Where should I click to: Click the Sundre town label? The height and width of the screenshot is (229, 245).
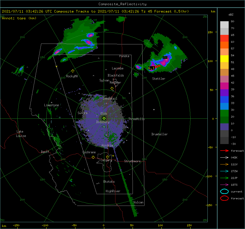(82, 113)
